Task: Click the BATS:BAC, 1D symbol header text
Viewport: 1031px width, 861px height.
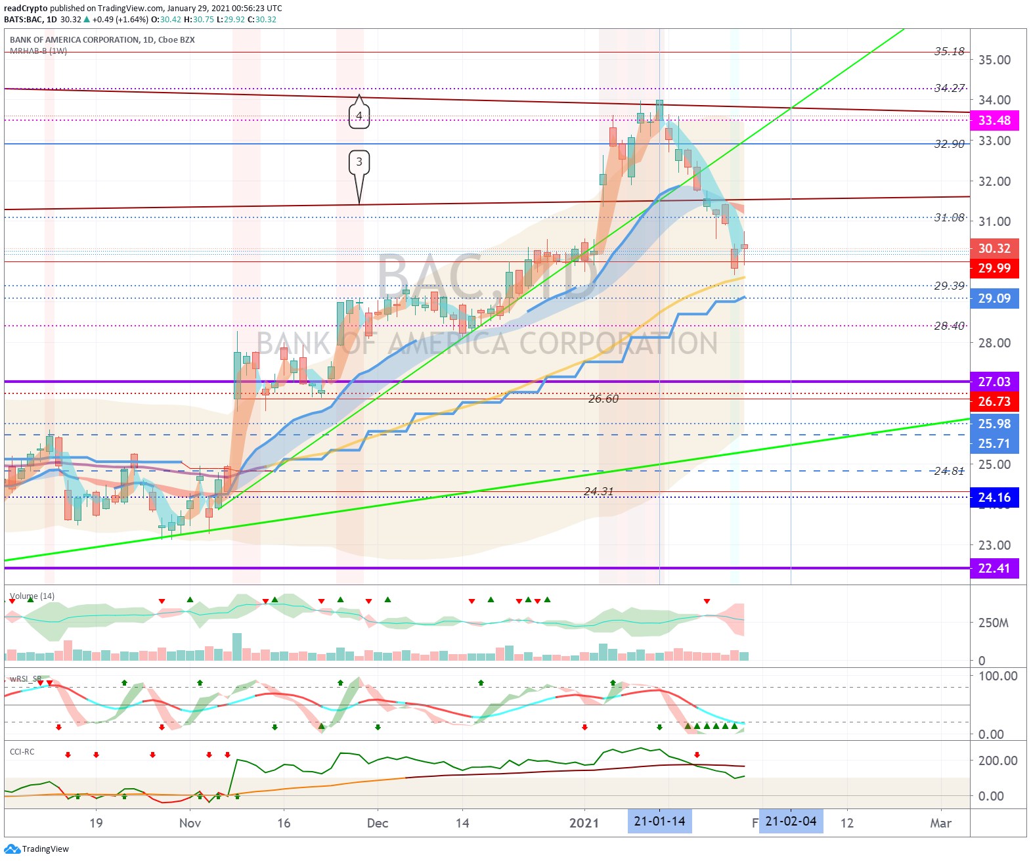Action: pyautogui.click(x=30, y=20)
